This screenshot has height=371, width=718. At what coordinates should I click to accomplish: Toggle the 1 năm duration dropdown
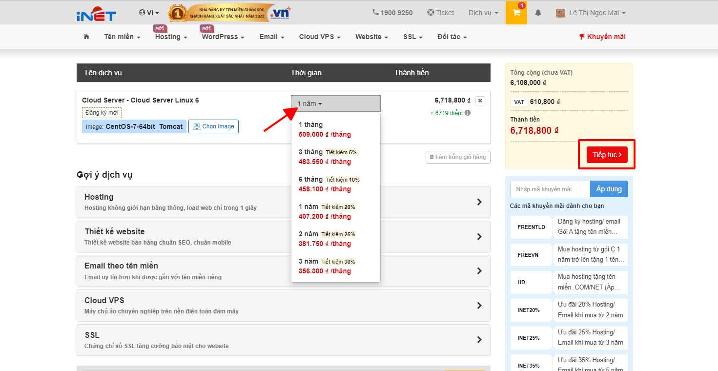pyautogui.click(x=336, y=103)
